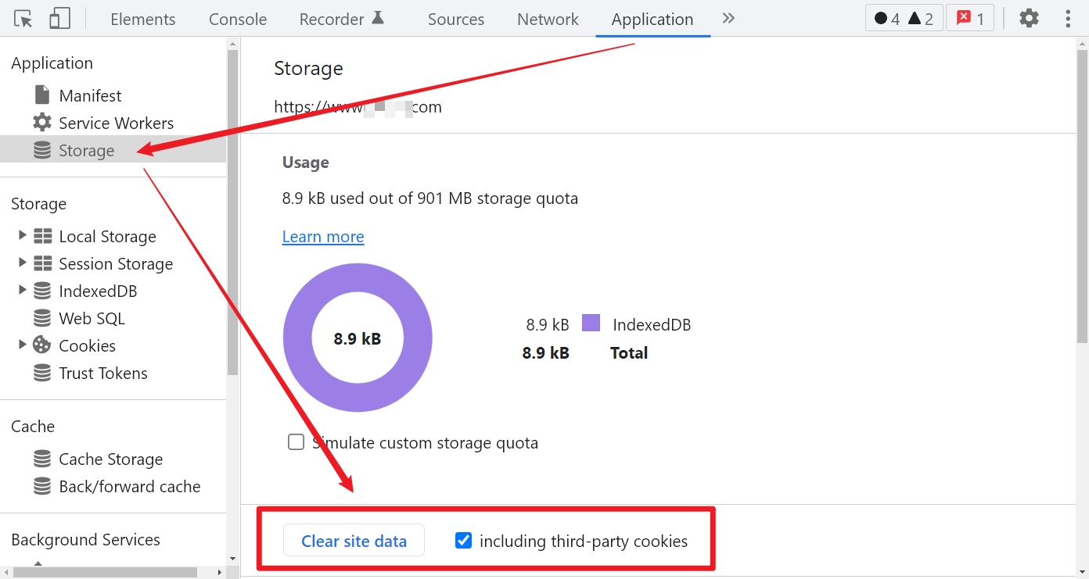The image size is (1089, 579).
Task: Click the errors and warnings counter
Action: point(904,19)
